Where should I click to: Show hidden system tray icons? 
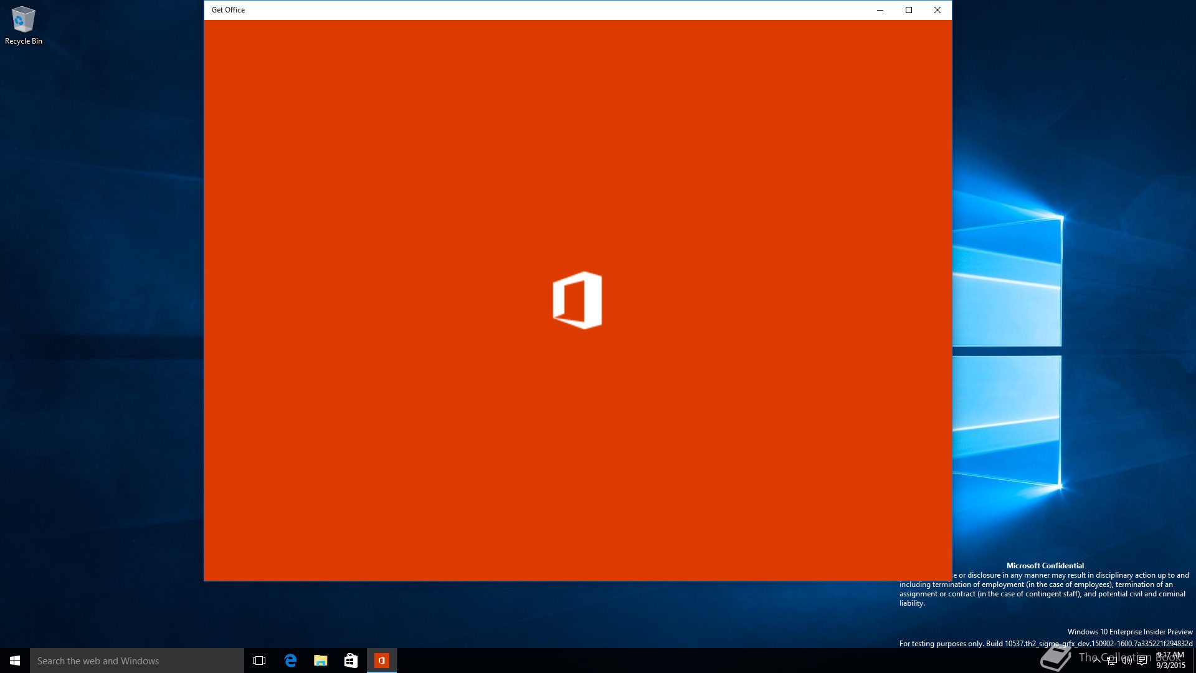point(1096,661)
